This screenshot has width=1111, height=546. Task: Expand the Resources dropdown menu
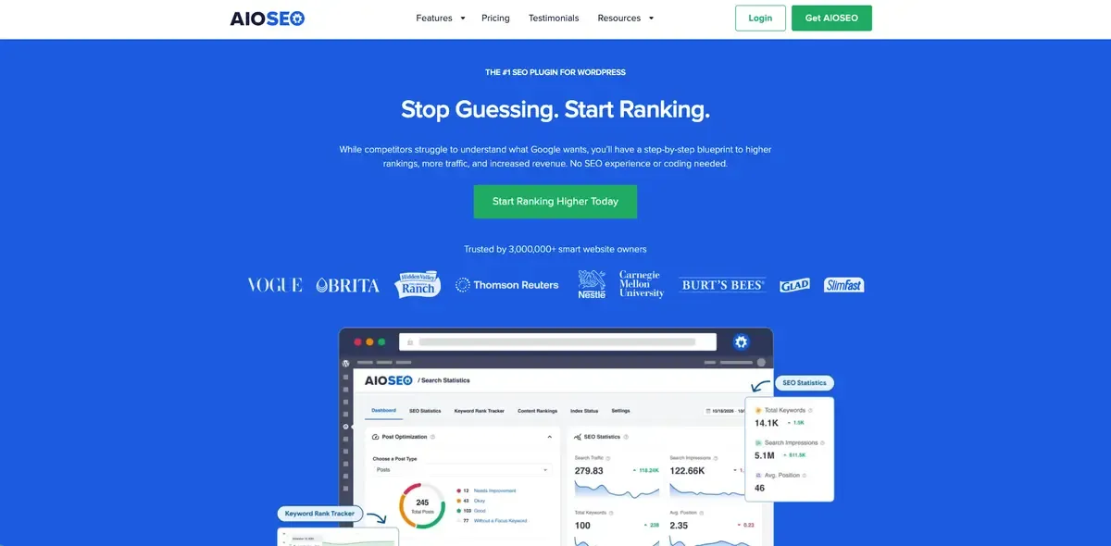click(x=626, y=18)
